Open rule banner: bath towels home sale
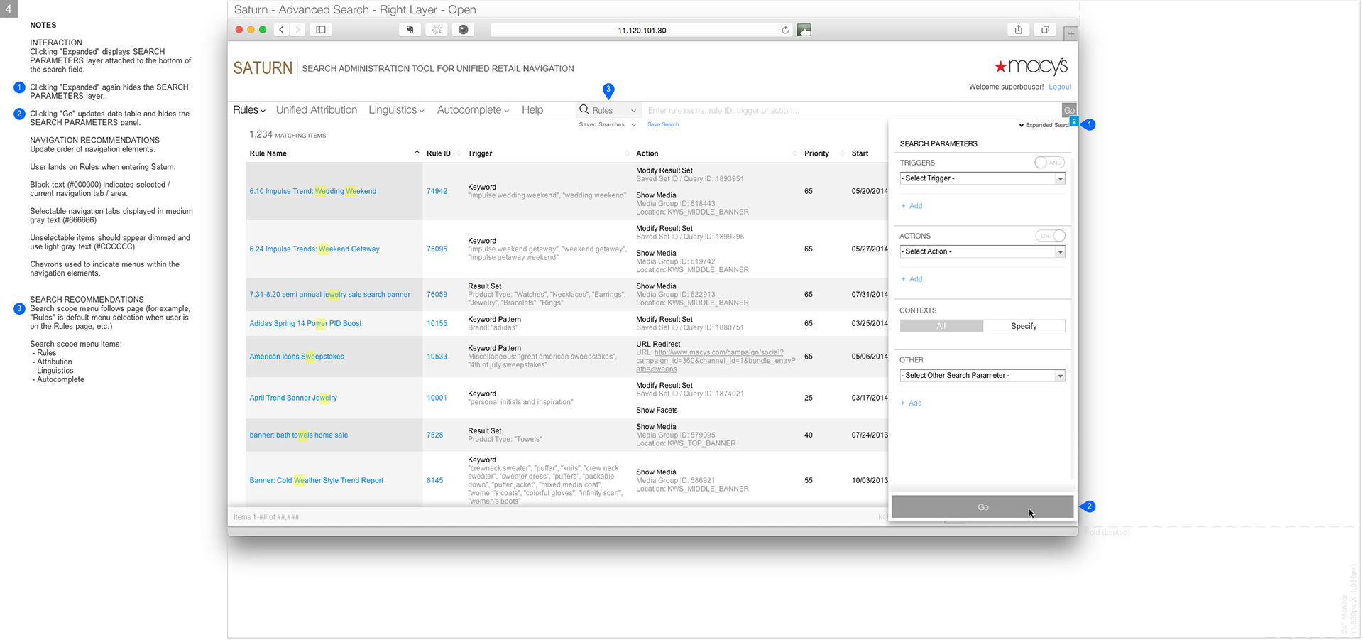The image size is (1363, 640). (299, 435)
